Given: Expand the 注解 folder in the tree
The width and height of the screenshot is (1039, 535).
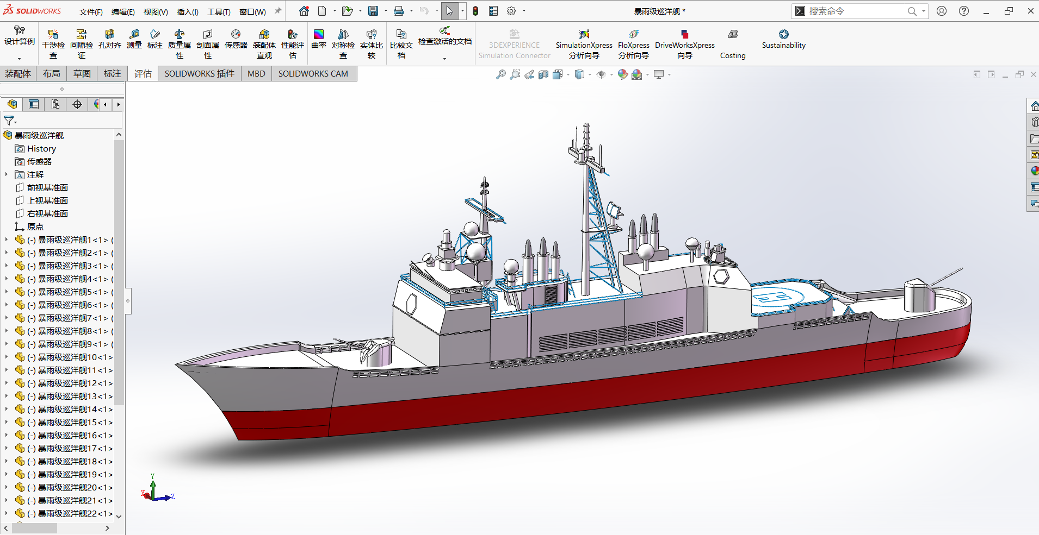Looking at the screenshot, I should pos(7,174).
